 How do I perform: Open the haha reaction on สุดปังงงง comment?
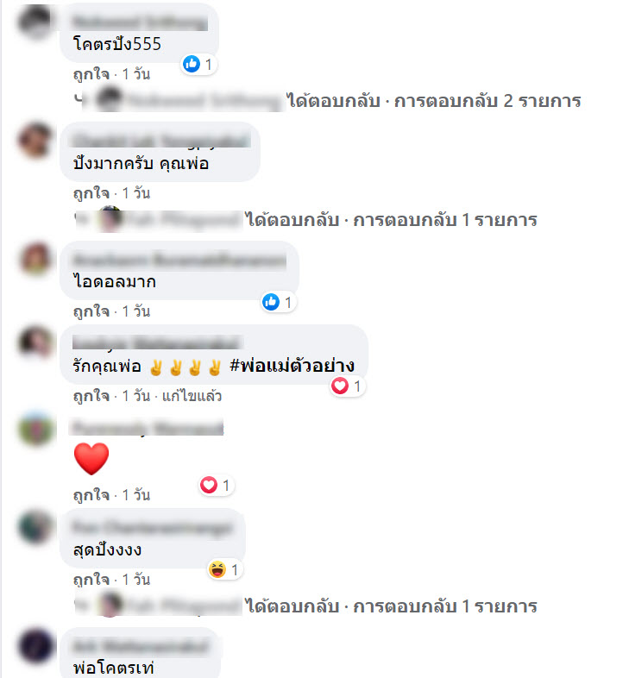(224, 570)
